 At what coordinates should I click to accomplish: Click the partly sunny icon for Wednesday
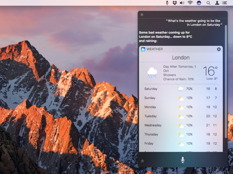tap(181, 126)
